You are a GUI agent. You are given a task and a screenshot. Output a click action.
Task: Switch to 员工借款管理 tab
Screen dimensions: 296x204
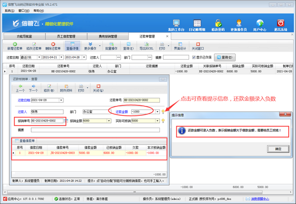click(x=66, y=36)
